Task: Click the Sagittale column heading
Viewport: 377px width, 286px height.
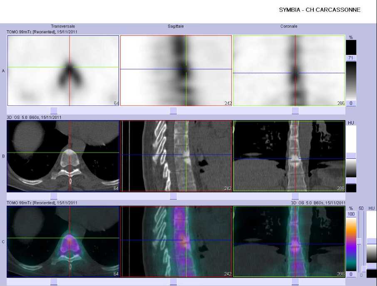Action: 176,26
